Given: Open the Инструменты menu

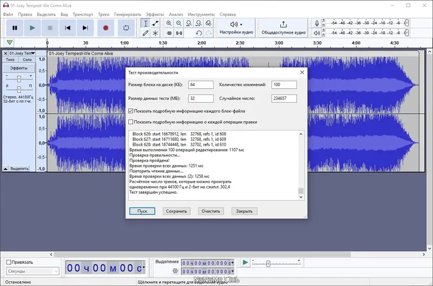Looking at the screenshot, I should point(201,15).
